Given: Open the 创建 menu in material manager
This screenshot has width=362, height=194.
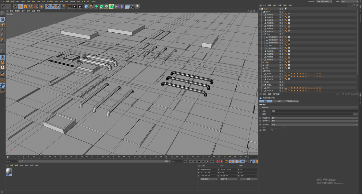Looking at the screenshot, I should pos(11,165).
